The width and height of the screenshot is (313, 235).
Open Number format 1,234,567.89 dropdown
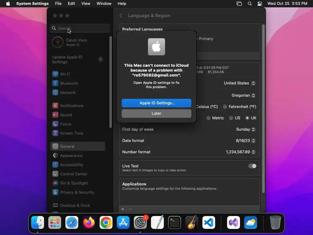pos(241,152)
